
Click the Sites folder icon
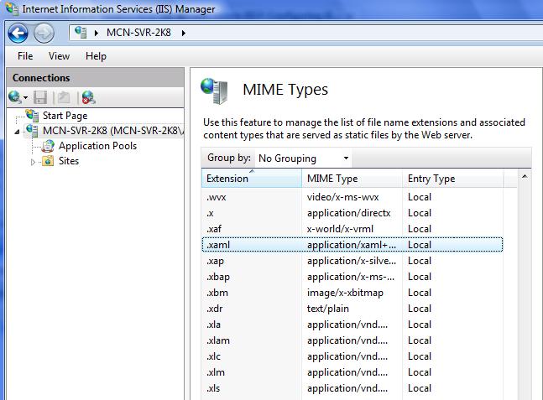[x=48, y=161]
